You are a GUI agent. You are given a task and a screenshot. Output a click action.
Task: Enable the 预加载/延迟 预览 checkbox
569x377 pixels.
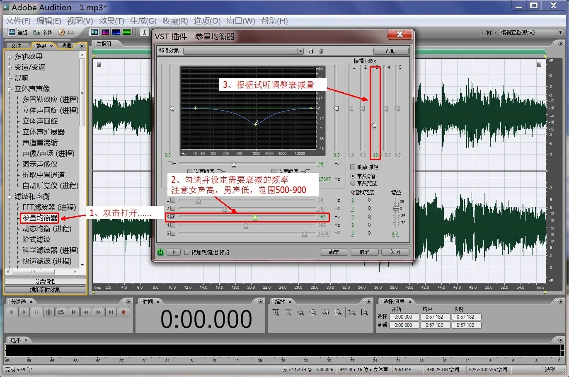point(187,252)
